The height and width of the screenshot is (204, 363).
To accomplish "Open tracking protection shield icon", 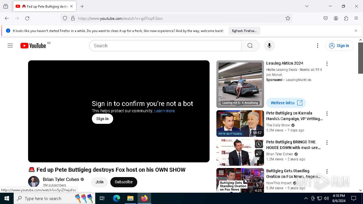I will click(65, 18).
